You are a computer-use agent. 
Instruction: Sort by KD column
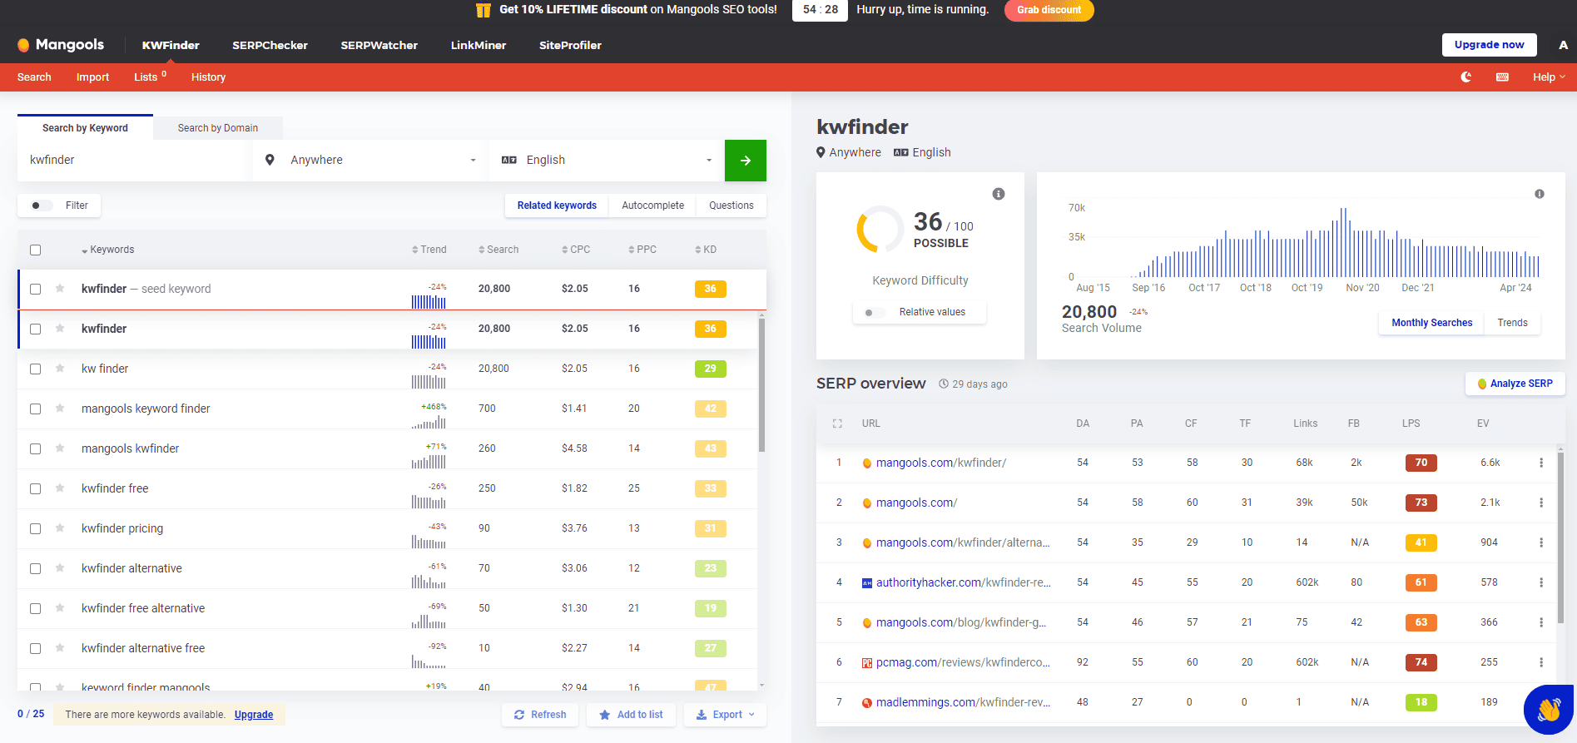coord(706,250)
